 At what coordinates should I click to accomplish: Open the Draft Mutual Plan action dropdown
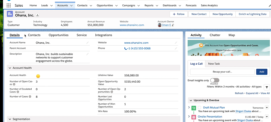coord(266,108)
